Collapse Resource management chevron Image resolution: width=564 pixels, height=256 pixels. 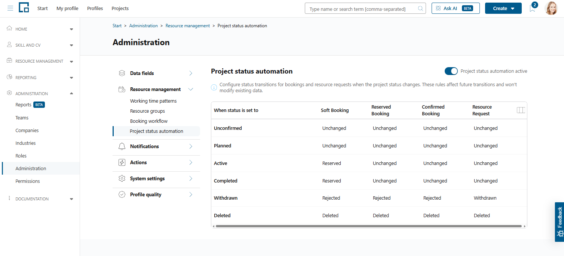[191, 89]
